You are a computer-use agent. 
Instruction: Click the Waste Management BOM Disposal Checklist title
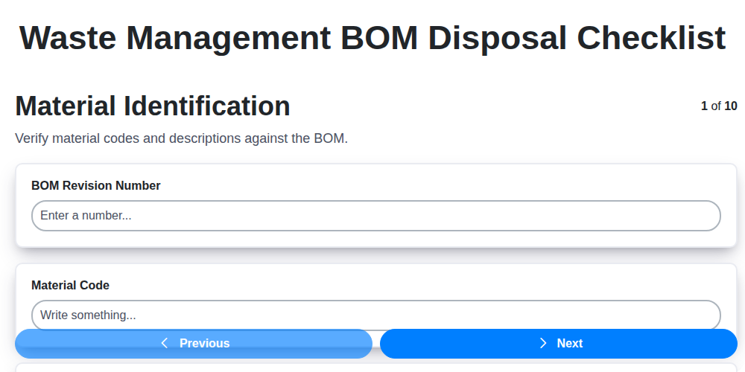[372, 38]
